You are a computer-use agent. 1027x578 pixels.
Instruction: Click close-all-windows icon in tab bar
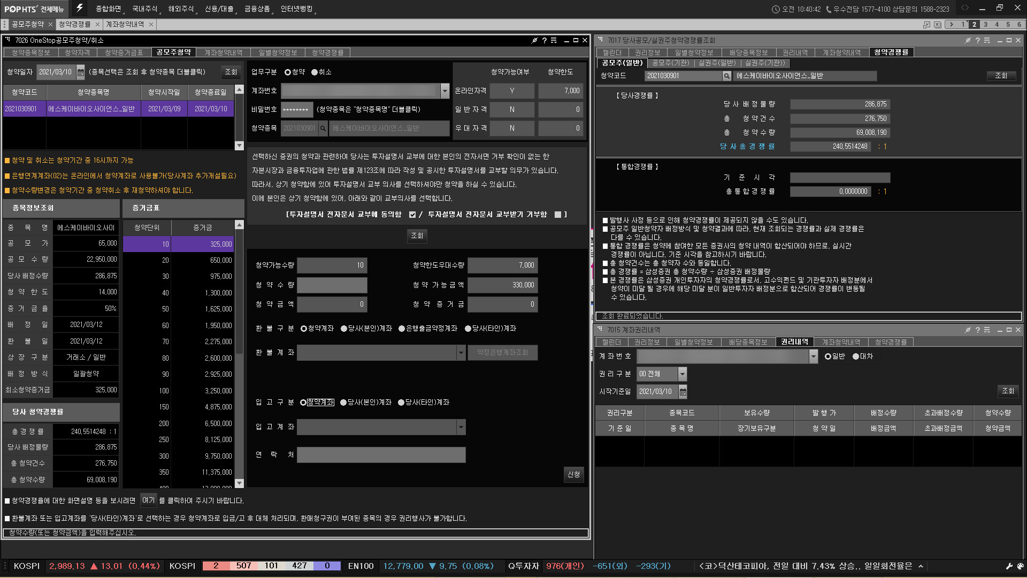[x=938, y=25]
